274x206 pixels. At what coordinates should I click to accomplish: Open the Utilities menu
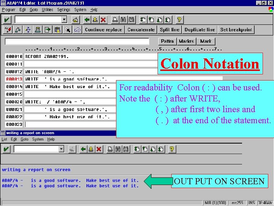pyautogui.click(x=47, y=10)
